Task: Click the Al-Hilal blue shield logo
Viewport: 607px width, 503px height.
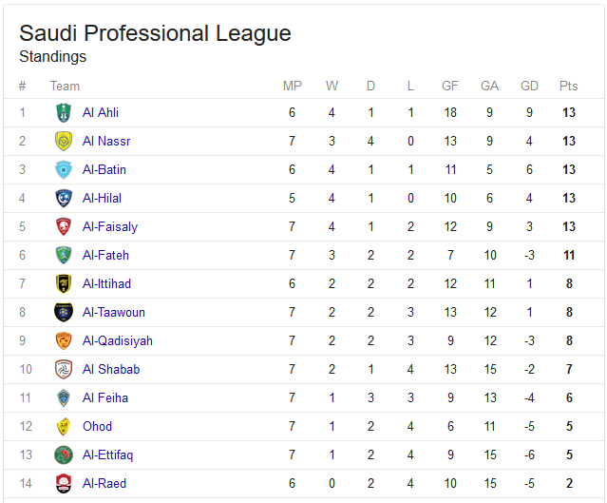Action: click(x=64, y=198)
